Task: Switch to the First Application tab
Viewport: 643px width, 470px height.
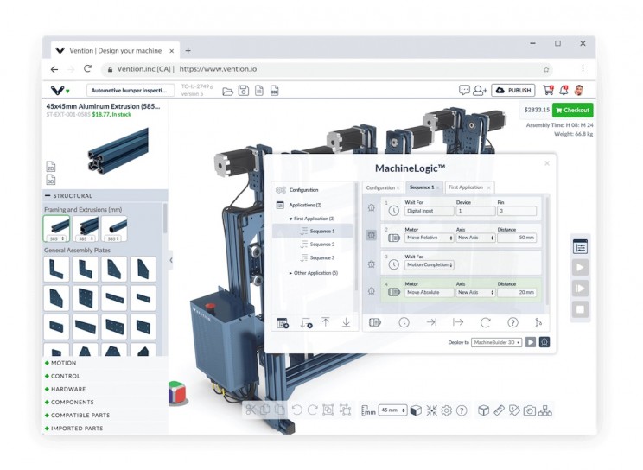Action: tap(469, 187)
